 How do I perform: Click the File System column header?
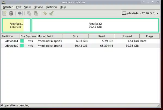tap(28, 36)
